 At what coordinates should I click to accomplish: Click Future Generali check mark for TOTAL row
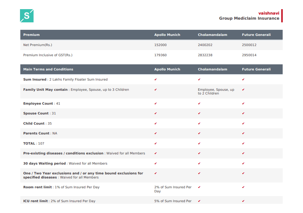[x=243, y=144]
